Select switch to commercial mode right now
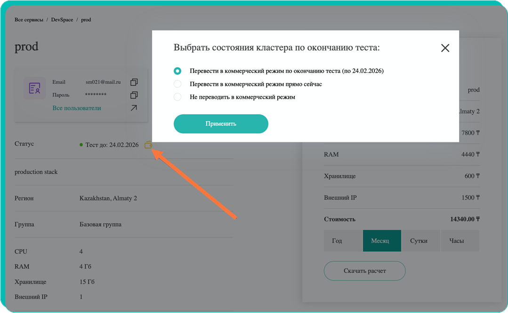Viewport: 508px width, 313px height. click(x=177, y=84)
